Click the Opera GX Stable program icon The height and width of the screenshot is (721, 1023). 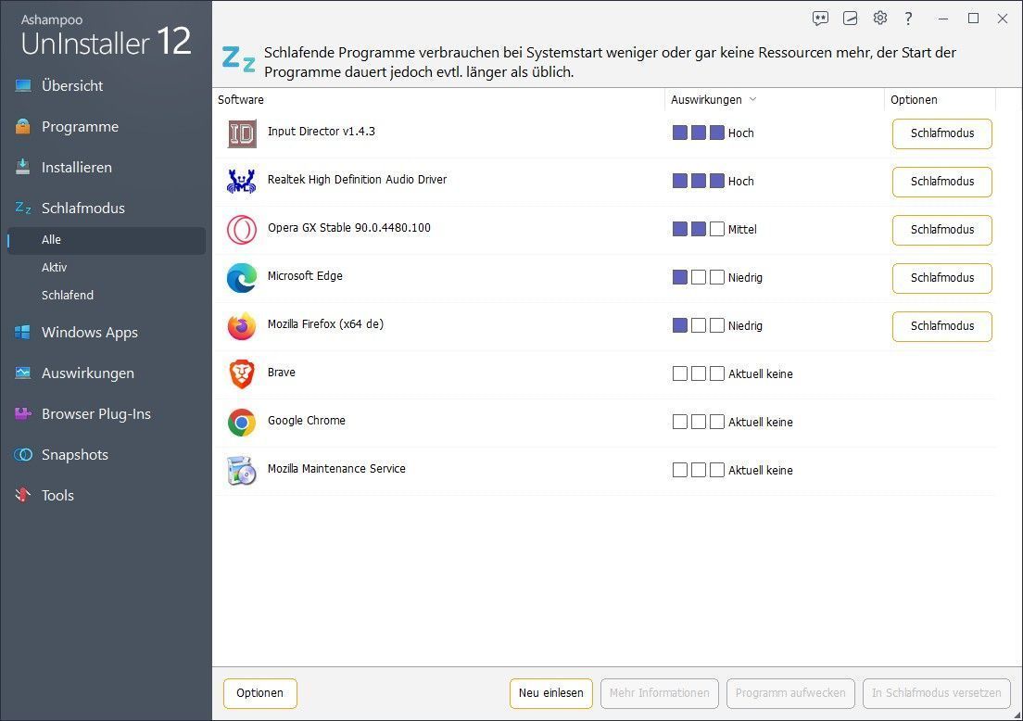[x=242, y=230]
